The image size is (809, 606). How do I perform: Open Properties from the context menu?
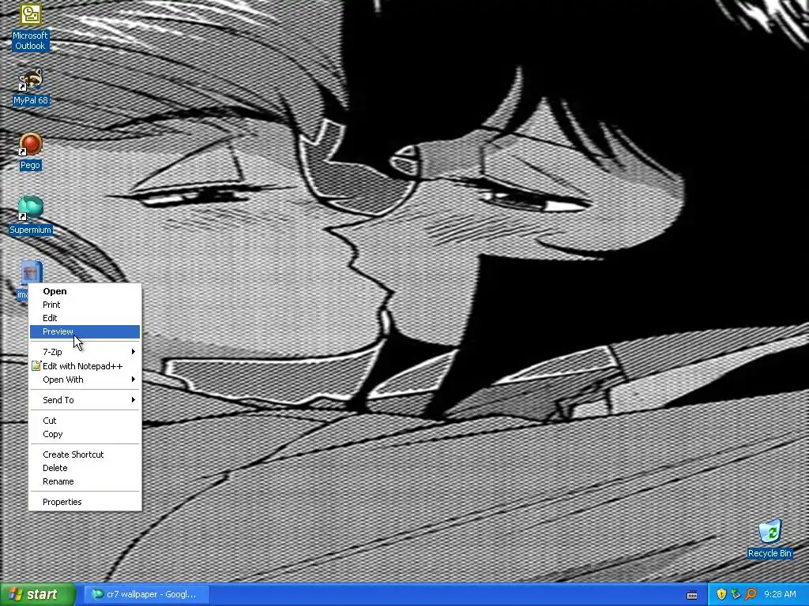85,502
